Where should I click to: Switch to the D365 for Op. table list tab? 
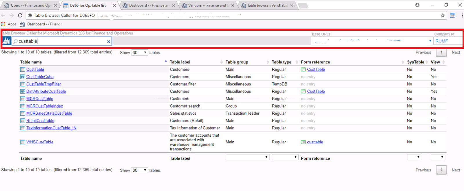[x=89, y=5]
